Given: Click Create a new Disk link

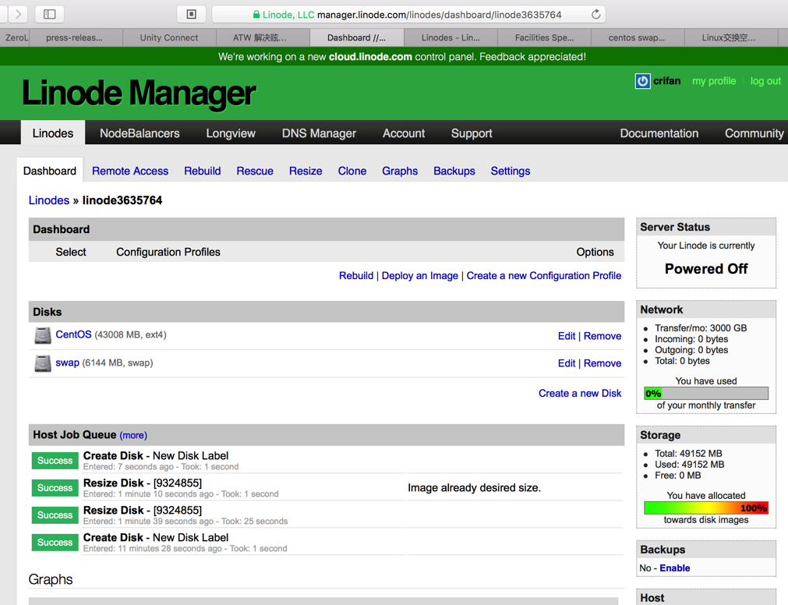Looking at the screenshot, I should (580, 394).
